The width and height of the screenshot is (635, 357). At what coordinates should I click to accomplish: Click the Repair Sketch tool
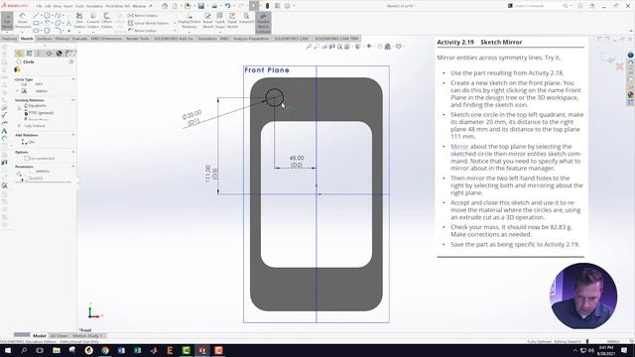207,21
